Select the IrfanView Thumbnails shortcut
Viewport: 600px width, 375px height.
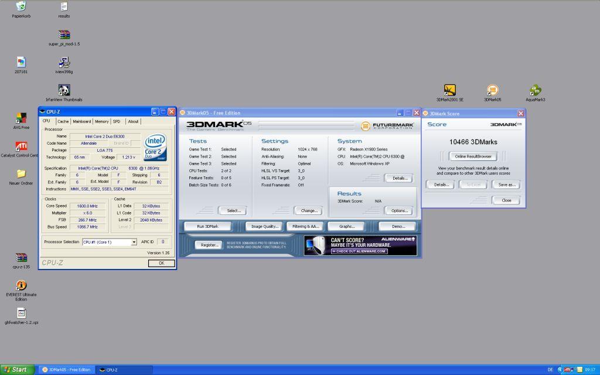64,90
